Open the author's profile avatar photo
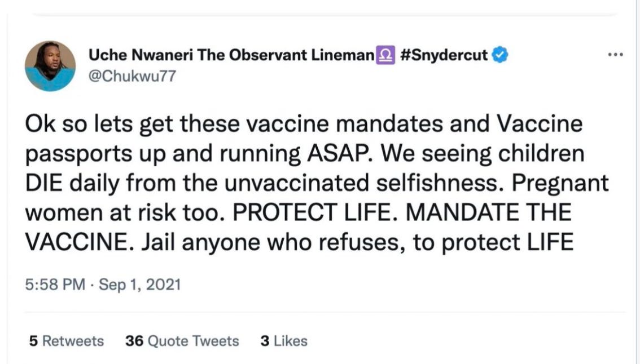Viewport: 640px width, 364px height. (50, 66)
